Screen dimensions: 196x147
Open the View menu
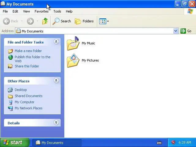point(26,11)
